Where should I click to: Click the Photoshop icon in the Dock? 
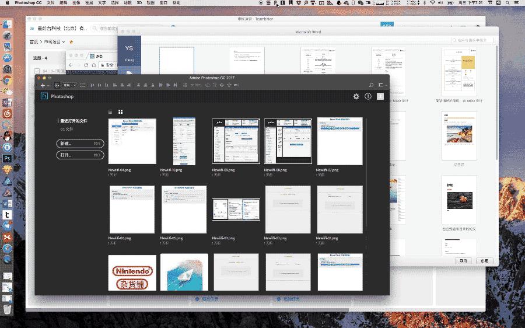7,159
